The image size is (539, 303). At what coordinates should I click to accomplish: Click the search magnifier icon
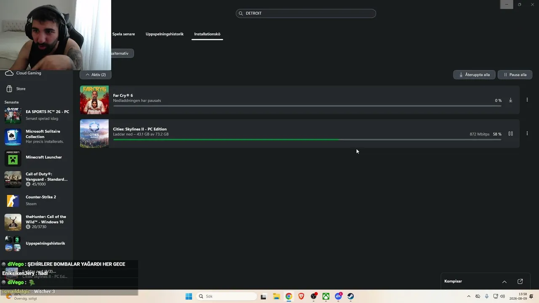click(x=241, y=13)
